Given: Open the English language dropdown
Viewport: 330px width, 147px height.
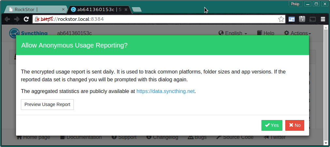Looking at the screenshot, I should tap(233, 33).
